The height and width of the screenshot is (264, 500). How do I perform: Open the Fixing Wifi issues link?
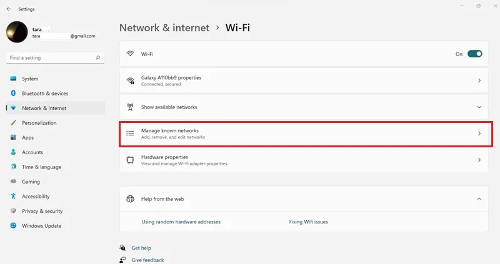308,222
